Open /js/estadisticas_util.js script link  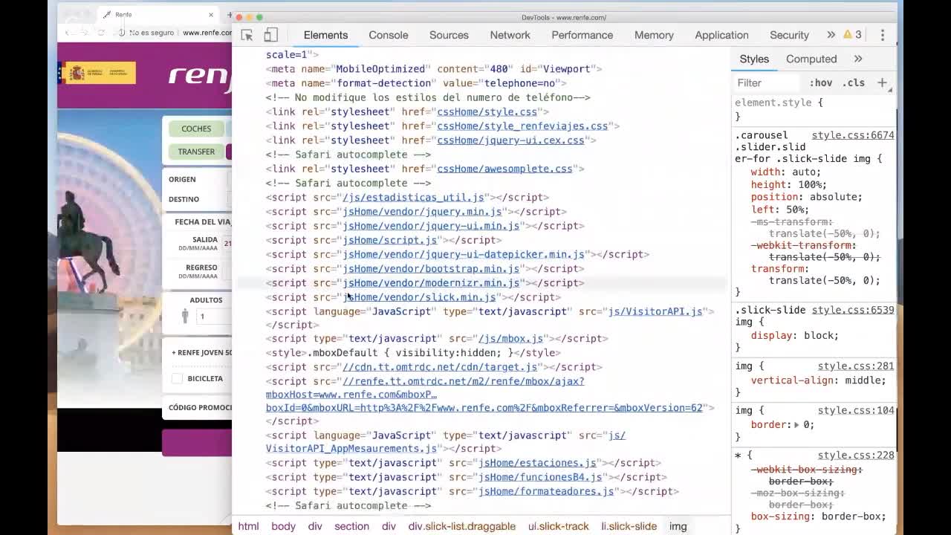(x=413, y=197)
